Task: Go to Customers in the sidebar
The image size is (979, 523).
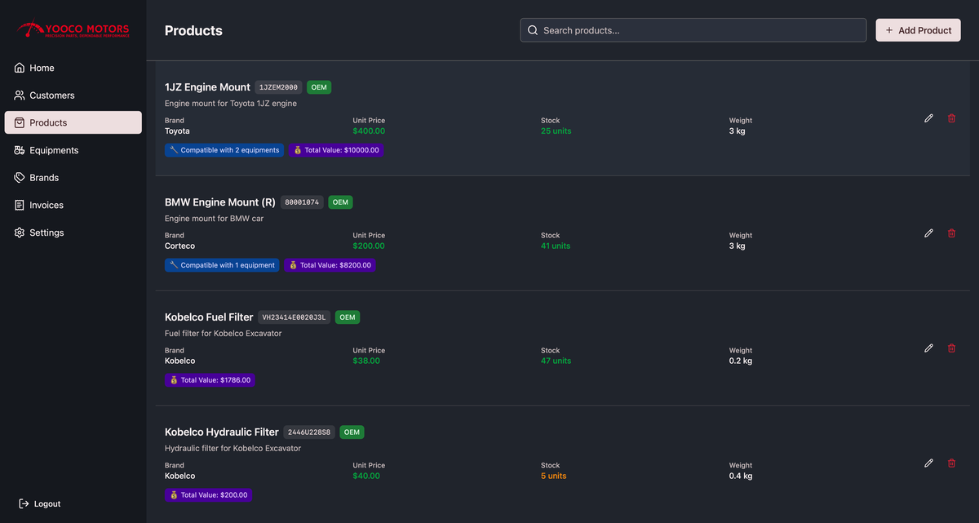Action: (51, 95)
